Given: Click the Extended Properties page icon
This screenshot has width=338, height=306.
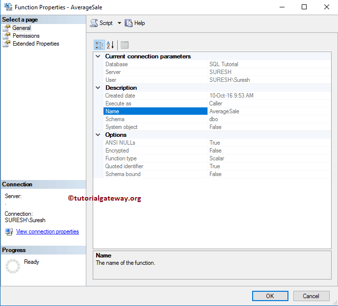Looking at the screenshot, I should (6, 44).
